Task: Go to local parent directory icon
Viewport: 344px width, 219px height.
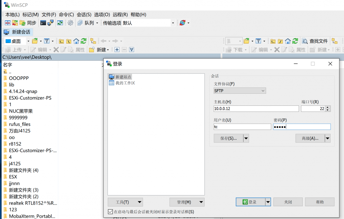Action: [x=61, y=41]
